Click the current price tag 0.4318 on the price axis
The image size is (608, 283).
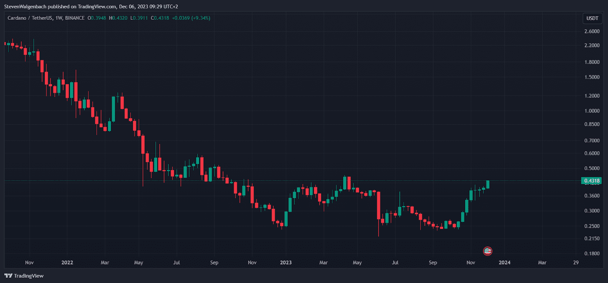coord(592,181)
